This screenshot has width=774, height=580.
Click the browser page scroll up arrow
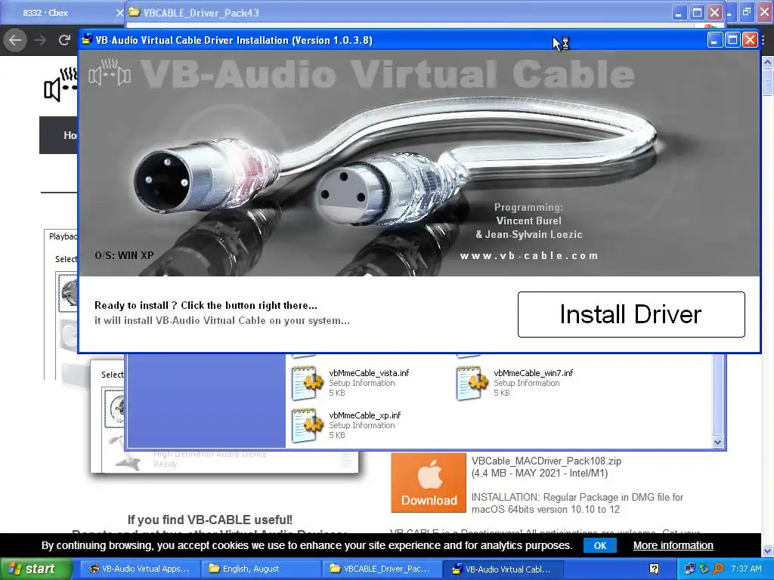[768, 62]
